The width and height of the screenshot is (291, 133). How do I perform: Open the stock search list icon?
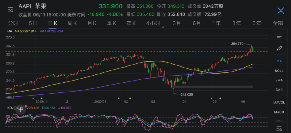(10, 10)
